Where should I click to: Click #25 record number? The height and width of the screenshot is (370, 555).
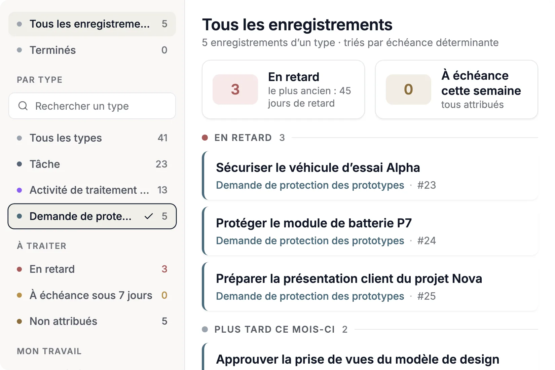(427, 296)
